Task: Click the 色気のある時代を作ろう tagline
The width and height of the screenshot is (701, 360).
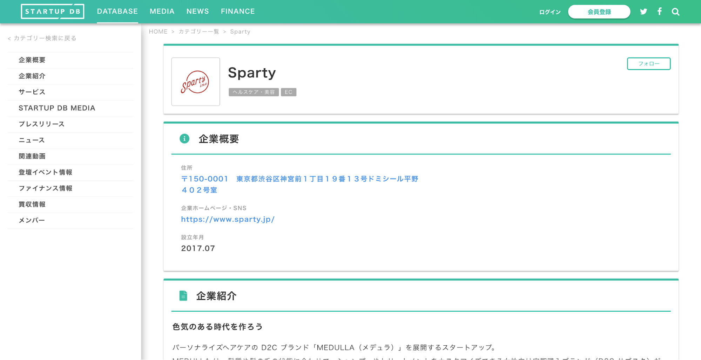Action: 217,327
